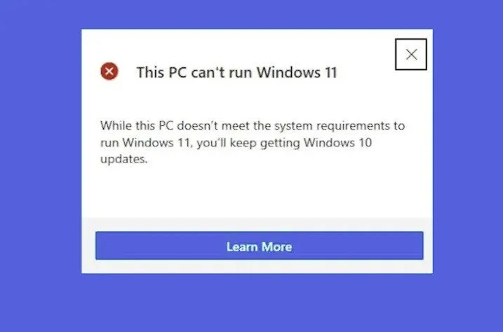503x332 pixels.
Task: Click the empty white area below the message
Action: coord(257,192)
